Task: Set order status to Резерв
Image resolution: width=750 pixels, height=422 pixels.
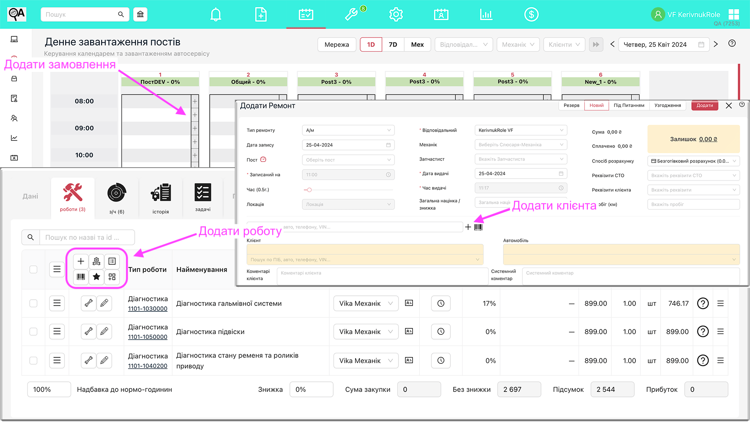Action: [571, 105]
